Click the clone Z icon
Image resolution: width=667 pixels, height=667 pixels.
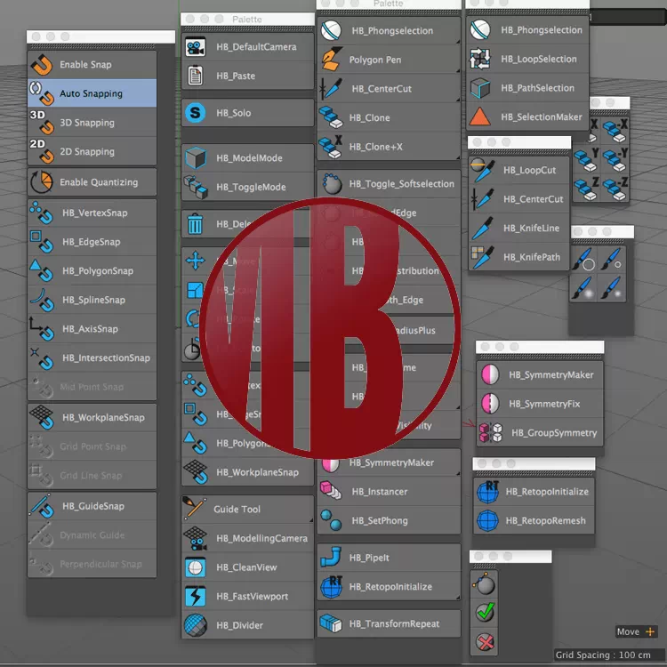[587, 189]
